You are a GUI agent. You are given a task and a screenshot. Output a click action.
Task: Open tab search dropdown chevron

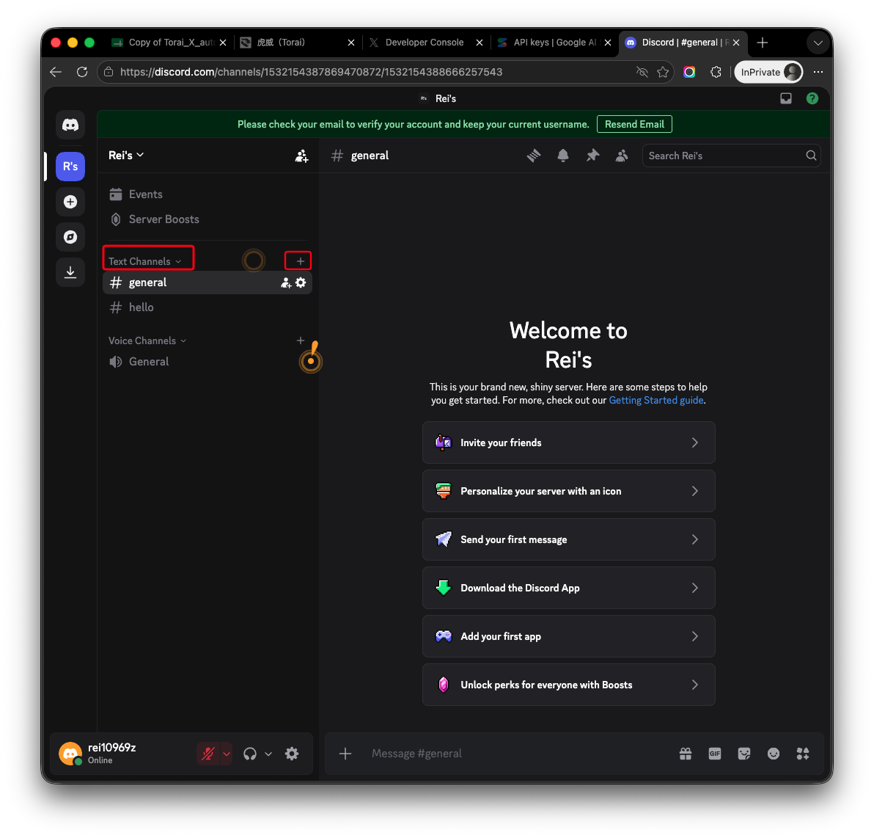tap(818, 43)
